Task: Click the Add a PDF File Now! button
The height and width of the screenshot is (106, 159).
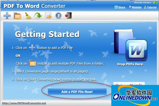Action: (77, 91)
